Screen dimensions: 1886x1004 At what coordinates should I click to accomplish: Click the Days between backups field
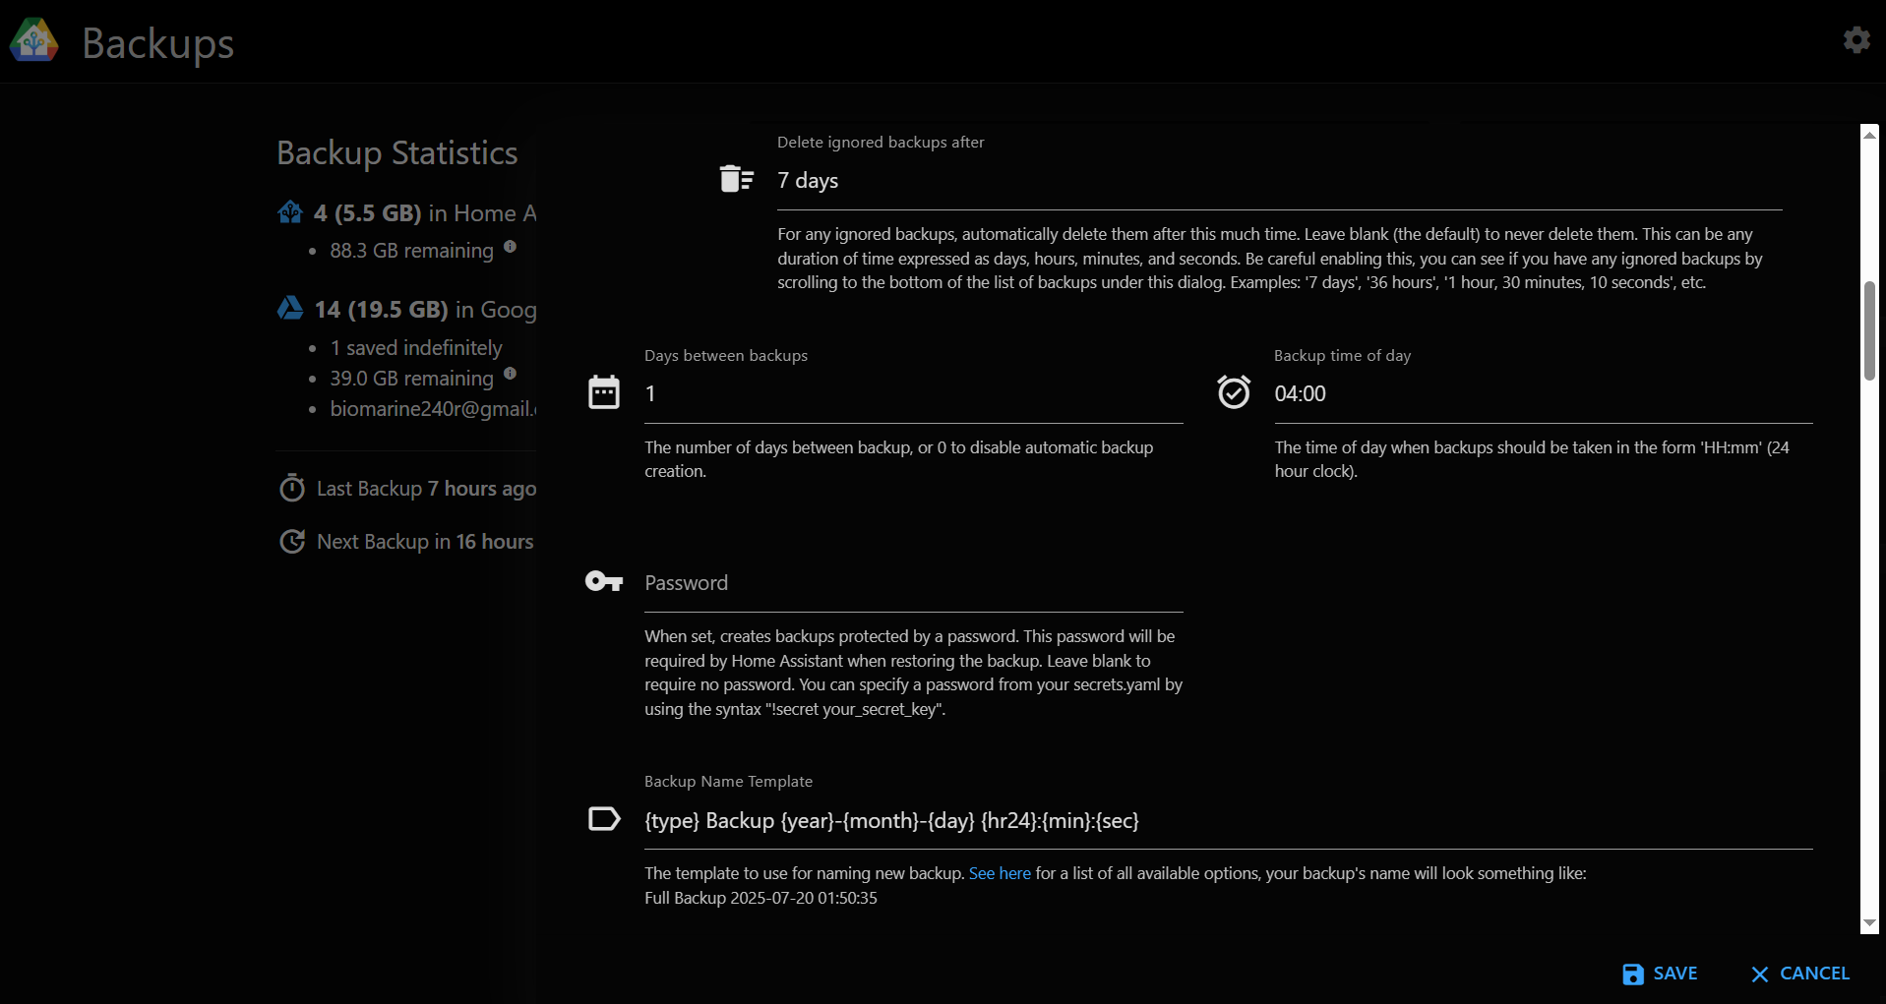[x=885, y=393]
